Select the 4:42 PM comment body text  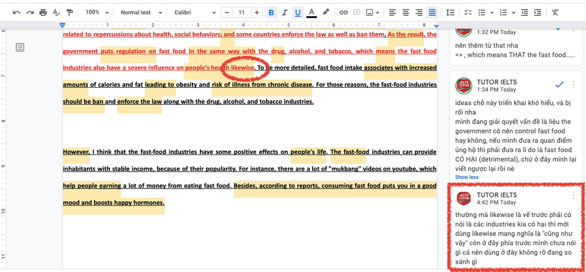pos(516,238)
